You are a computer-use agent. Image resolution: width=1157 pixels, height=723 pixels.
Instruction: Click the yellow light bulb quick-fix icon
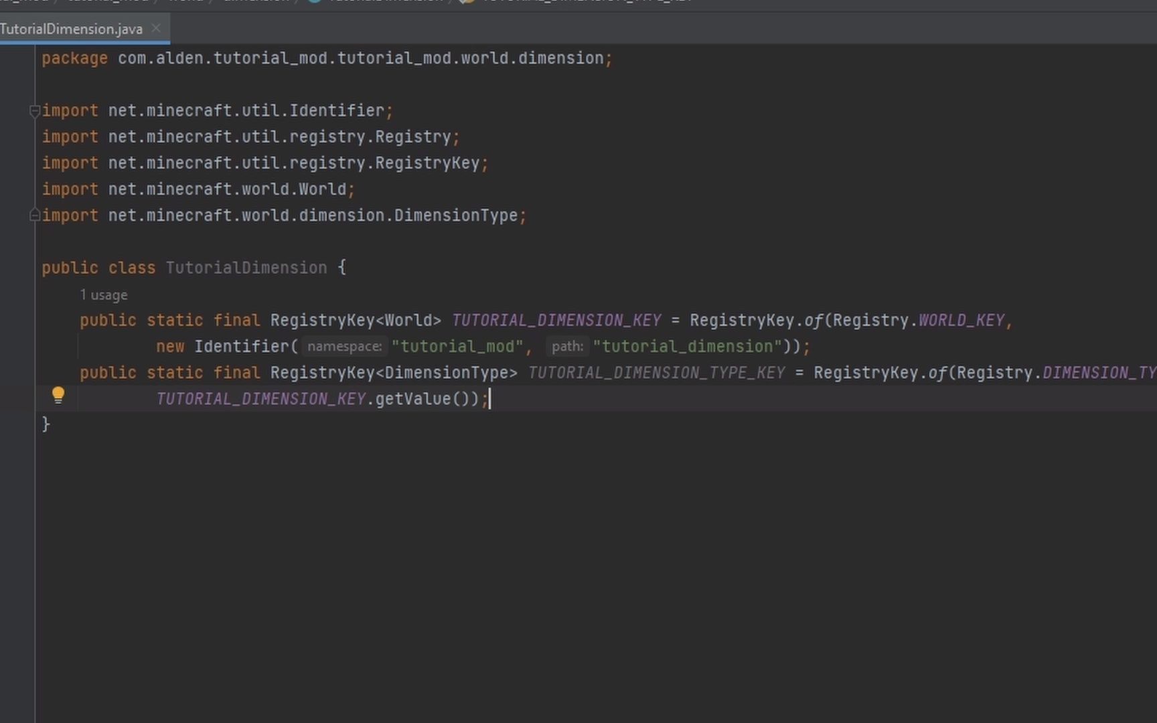tap(58, 396)
